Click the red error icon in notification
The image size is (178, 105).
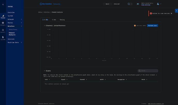pos(151,13)
